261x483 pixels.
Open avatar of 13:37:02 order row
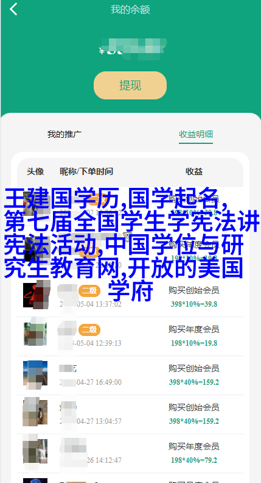coord(35,295)
